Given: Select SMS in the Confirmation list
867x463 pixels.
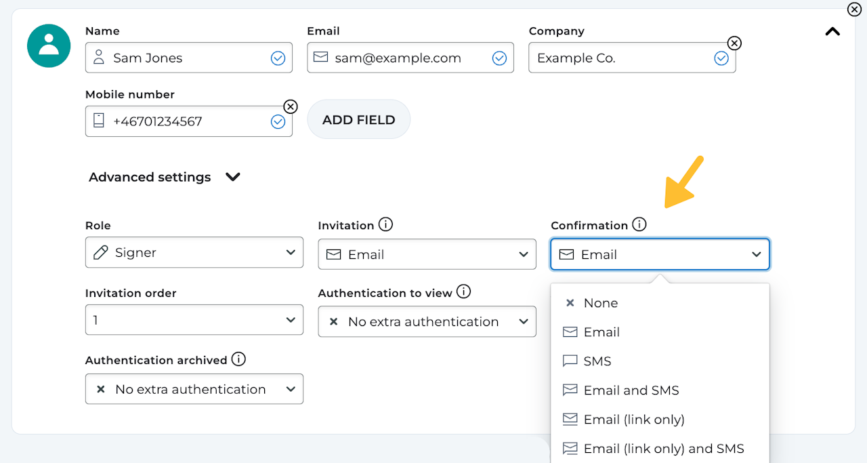Looking at the screenshot, I should coord(597,361).
